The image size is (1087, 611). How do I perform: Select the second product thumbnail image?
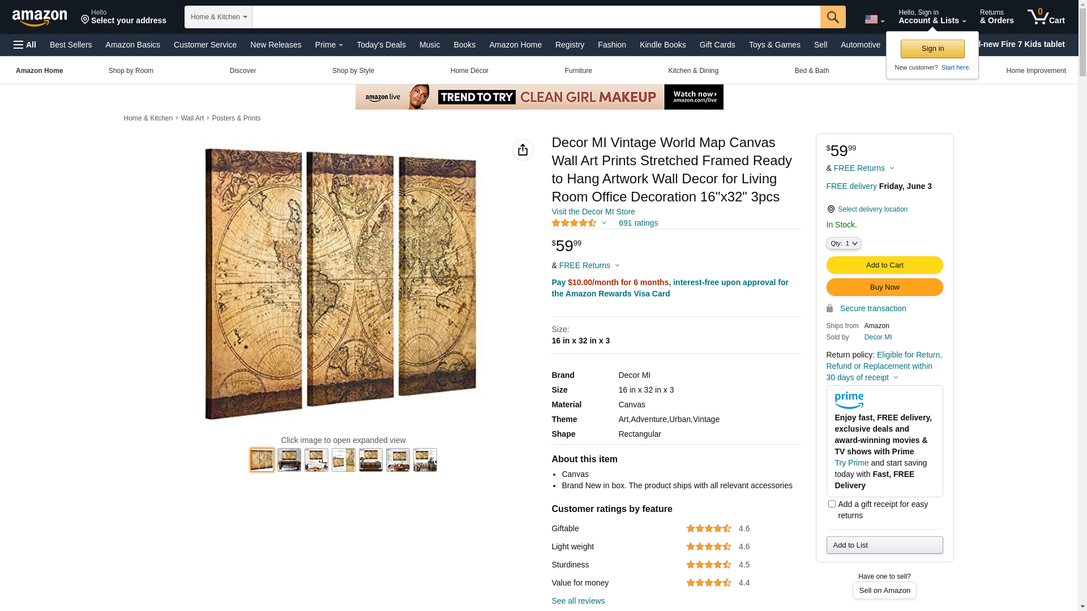[x=289, y=460]
